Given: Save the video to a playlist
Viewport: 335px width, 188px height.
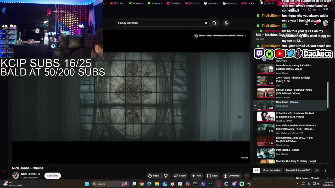Looking at the screenshot, I should click(212, 176).
